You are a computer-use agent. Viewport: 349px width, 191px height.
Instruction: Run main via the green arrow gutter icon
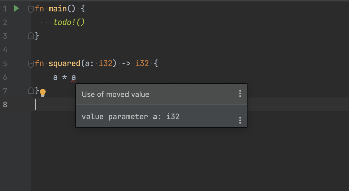click(16, 8)
